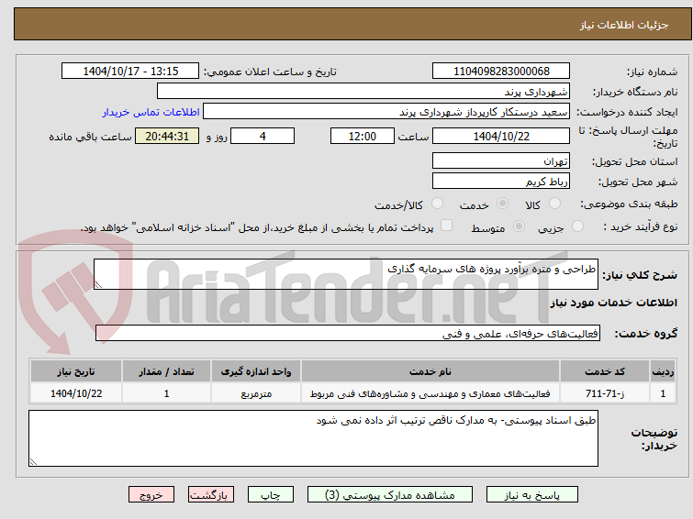Click the resize handle of توضیحات خریدار textarea
Image resolution: width=693 pixels, height=519 pixels.
[34, 461]
